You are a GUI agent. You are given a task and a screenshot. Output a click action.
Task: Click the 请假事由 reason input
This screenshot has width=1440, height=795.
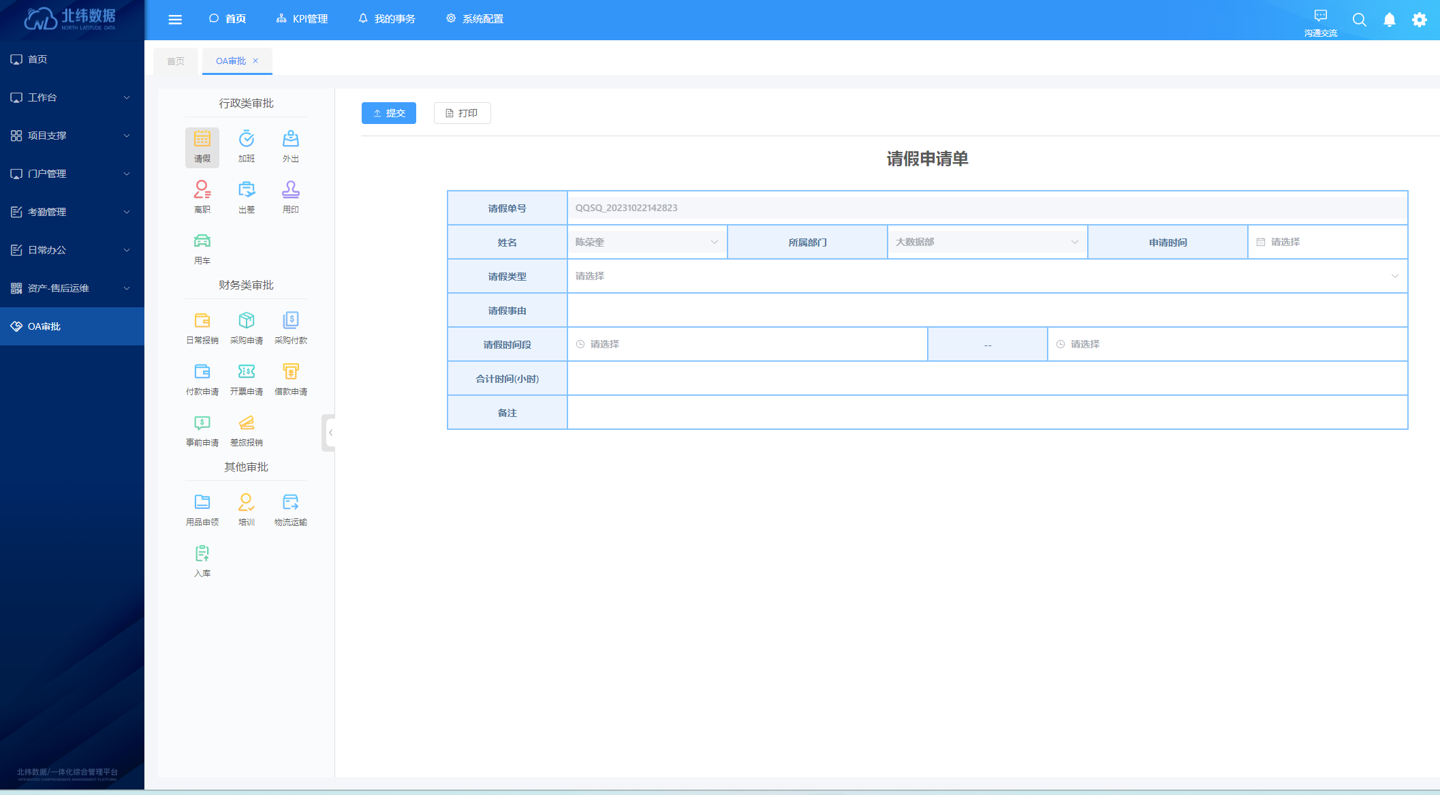point(987,310)
